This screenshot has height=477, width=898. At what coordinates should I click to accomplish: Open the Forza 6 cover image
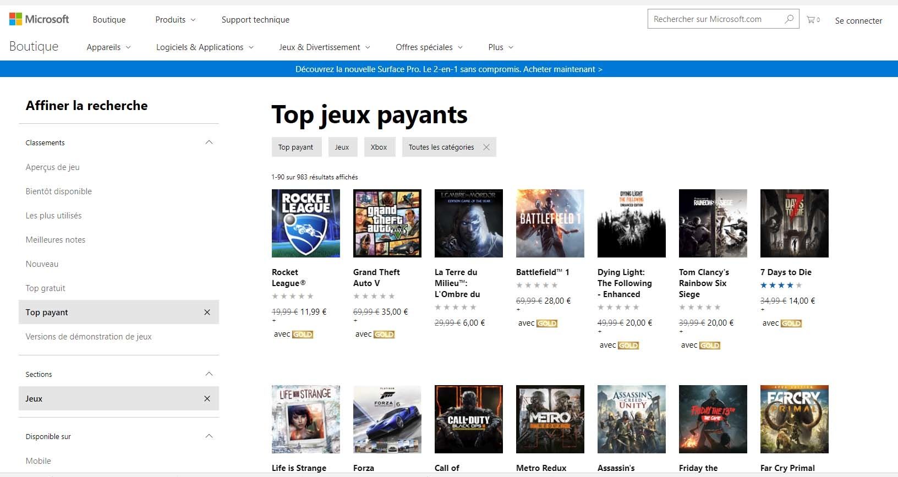[387, 419]
